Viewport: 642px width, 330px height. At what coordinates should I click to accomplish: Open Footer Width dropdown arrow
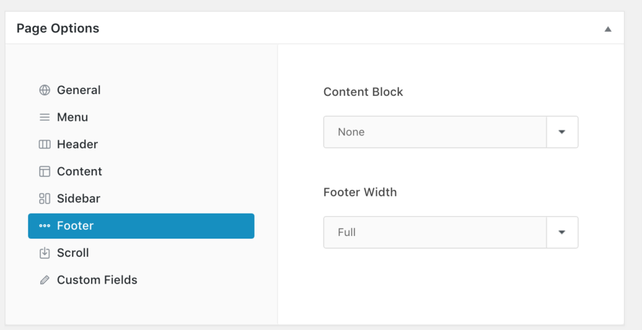(562, 232)
